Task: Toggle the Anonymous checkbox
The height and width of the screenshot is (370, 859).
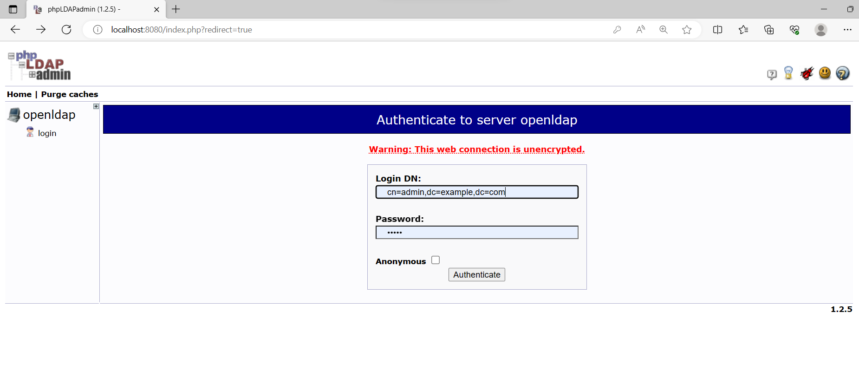Action: [436, 260]
